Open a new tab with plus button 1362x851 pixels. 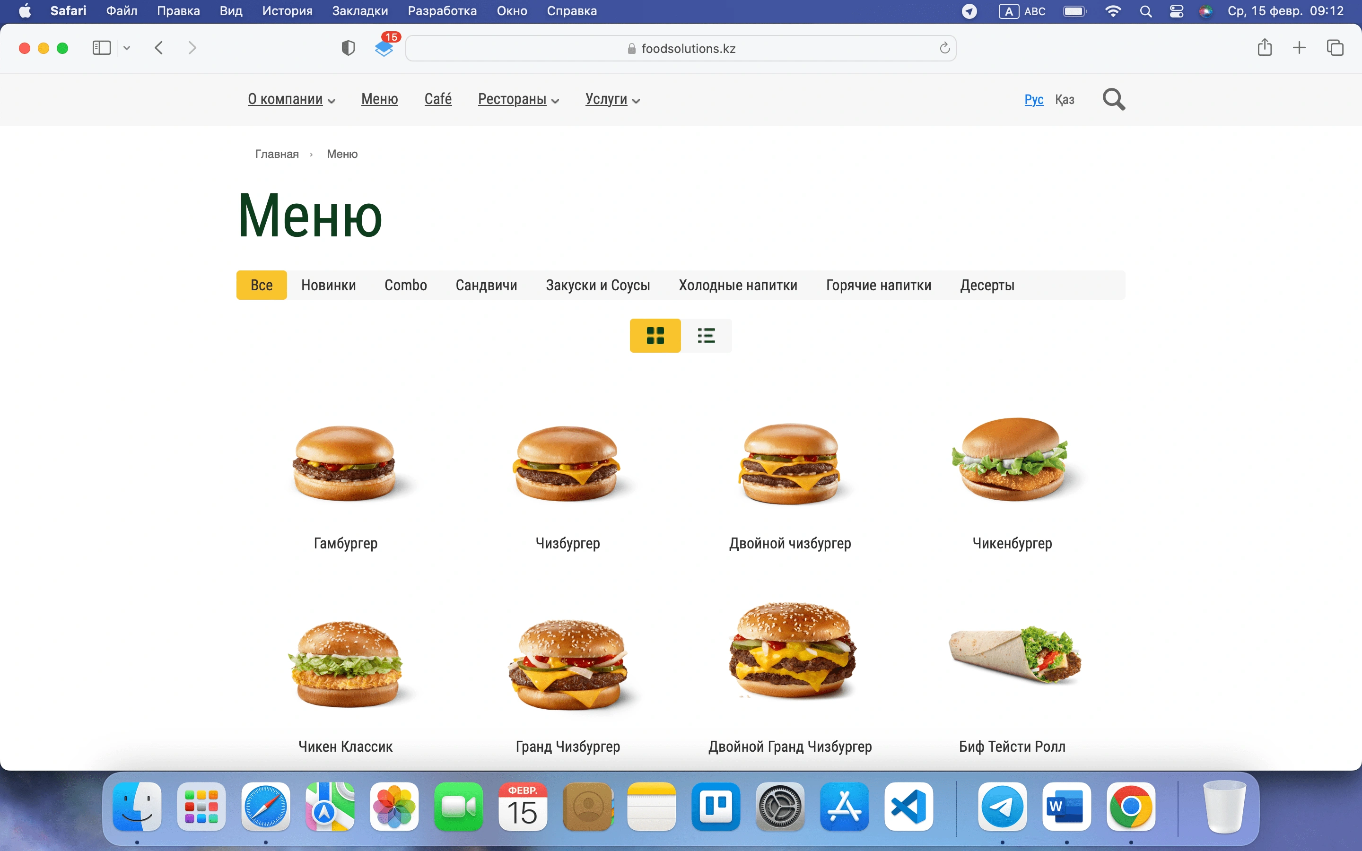pyautogui.click(x=1299, y=48)
